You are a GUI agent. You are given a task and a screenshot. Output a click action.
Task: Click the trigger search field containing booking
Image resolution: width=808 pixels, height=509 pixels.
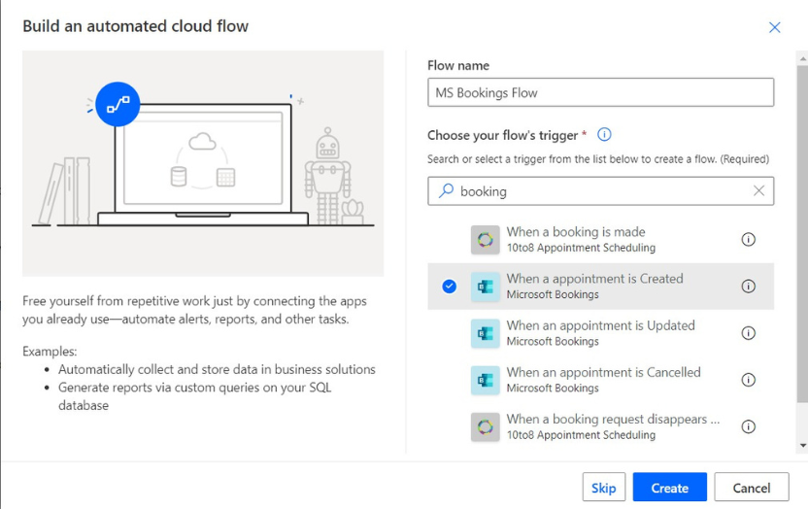pyautogui.click(x=600, y=191)
